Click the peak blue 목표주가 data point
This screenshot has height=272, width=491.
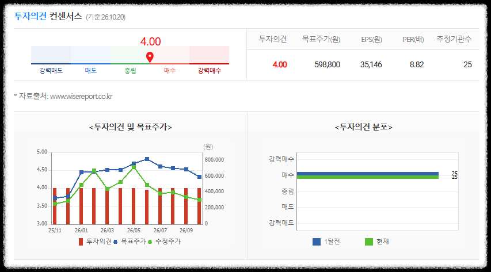[147, 159]
